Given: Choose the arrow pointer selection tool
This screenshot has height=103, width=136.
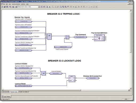Looking at the screenshot, I should tap(53, 7).
